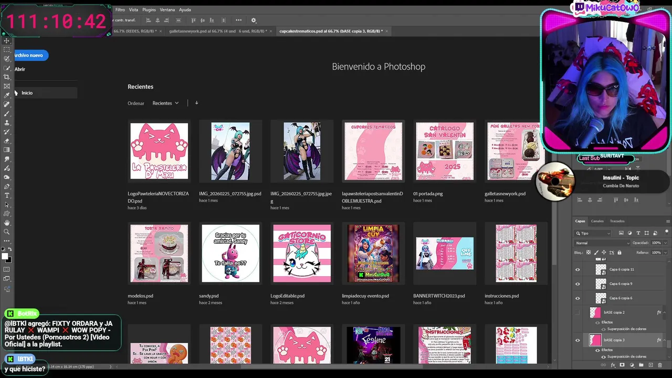Hide layer Capa 6 copia 6

coord(577,298)
